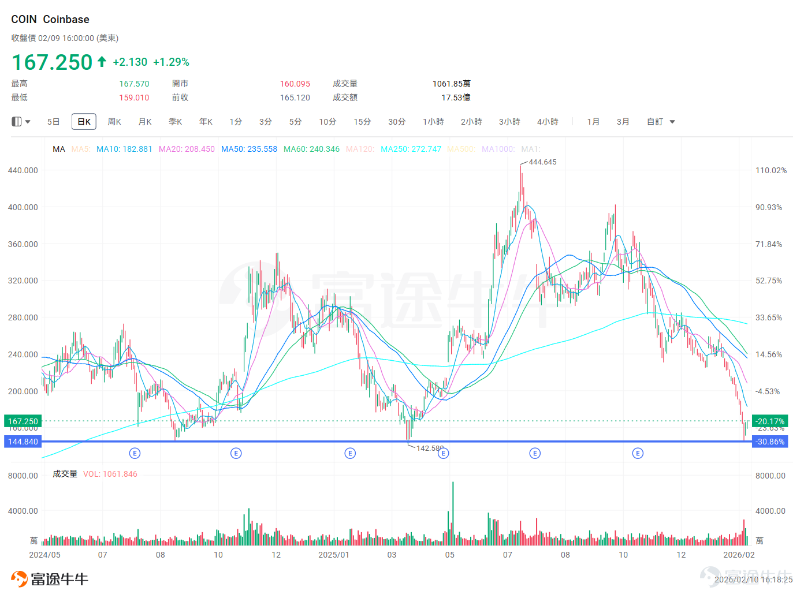Viewport: 804px width, 598px height.
Task: Open the chart layout icon dropdown
Action: pos(21,122)
